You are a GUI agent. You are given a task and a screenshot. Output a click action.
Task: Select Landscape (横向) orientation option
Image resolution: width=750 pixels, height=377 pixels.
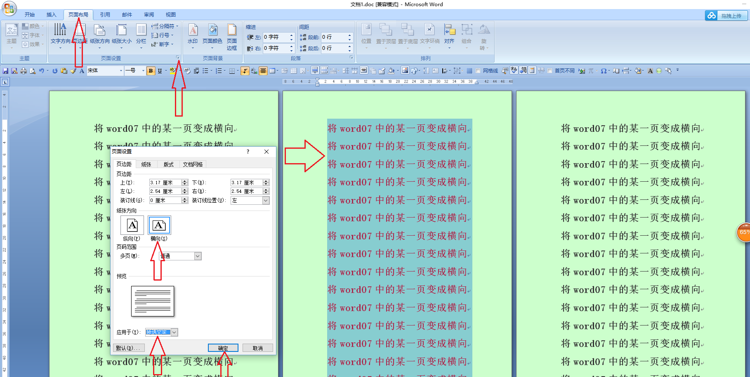point(159,228)
